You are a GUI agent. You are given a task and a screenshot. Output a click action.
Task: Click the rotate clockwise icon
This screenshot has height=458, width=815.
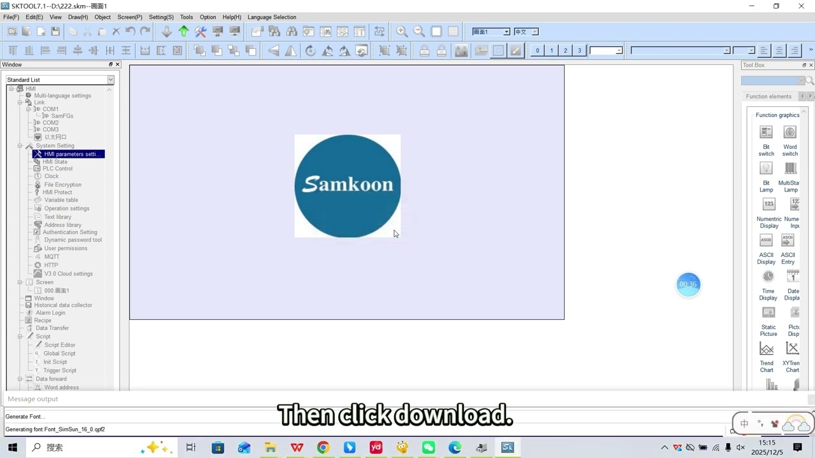[x=311, y=50]
